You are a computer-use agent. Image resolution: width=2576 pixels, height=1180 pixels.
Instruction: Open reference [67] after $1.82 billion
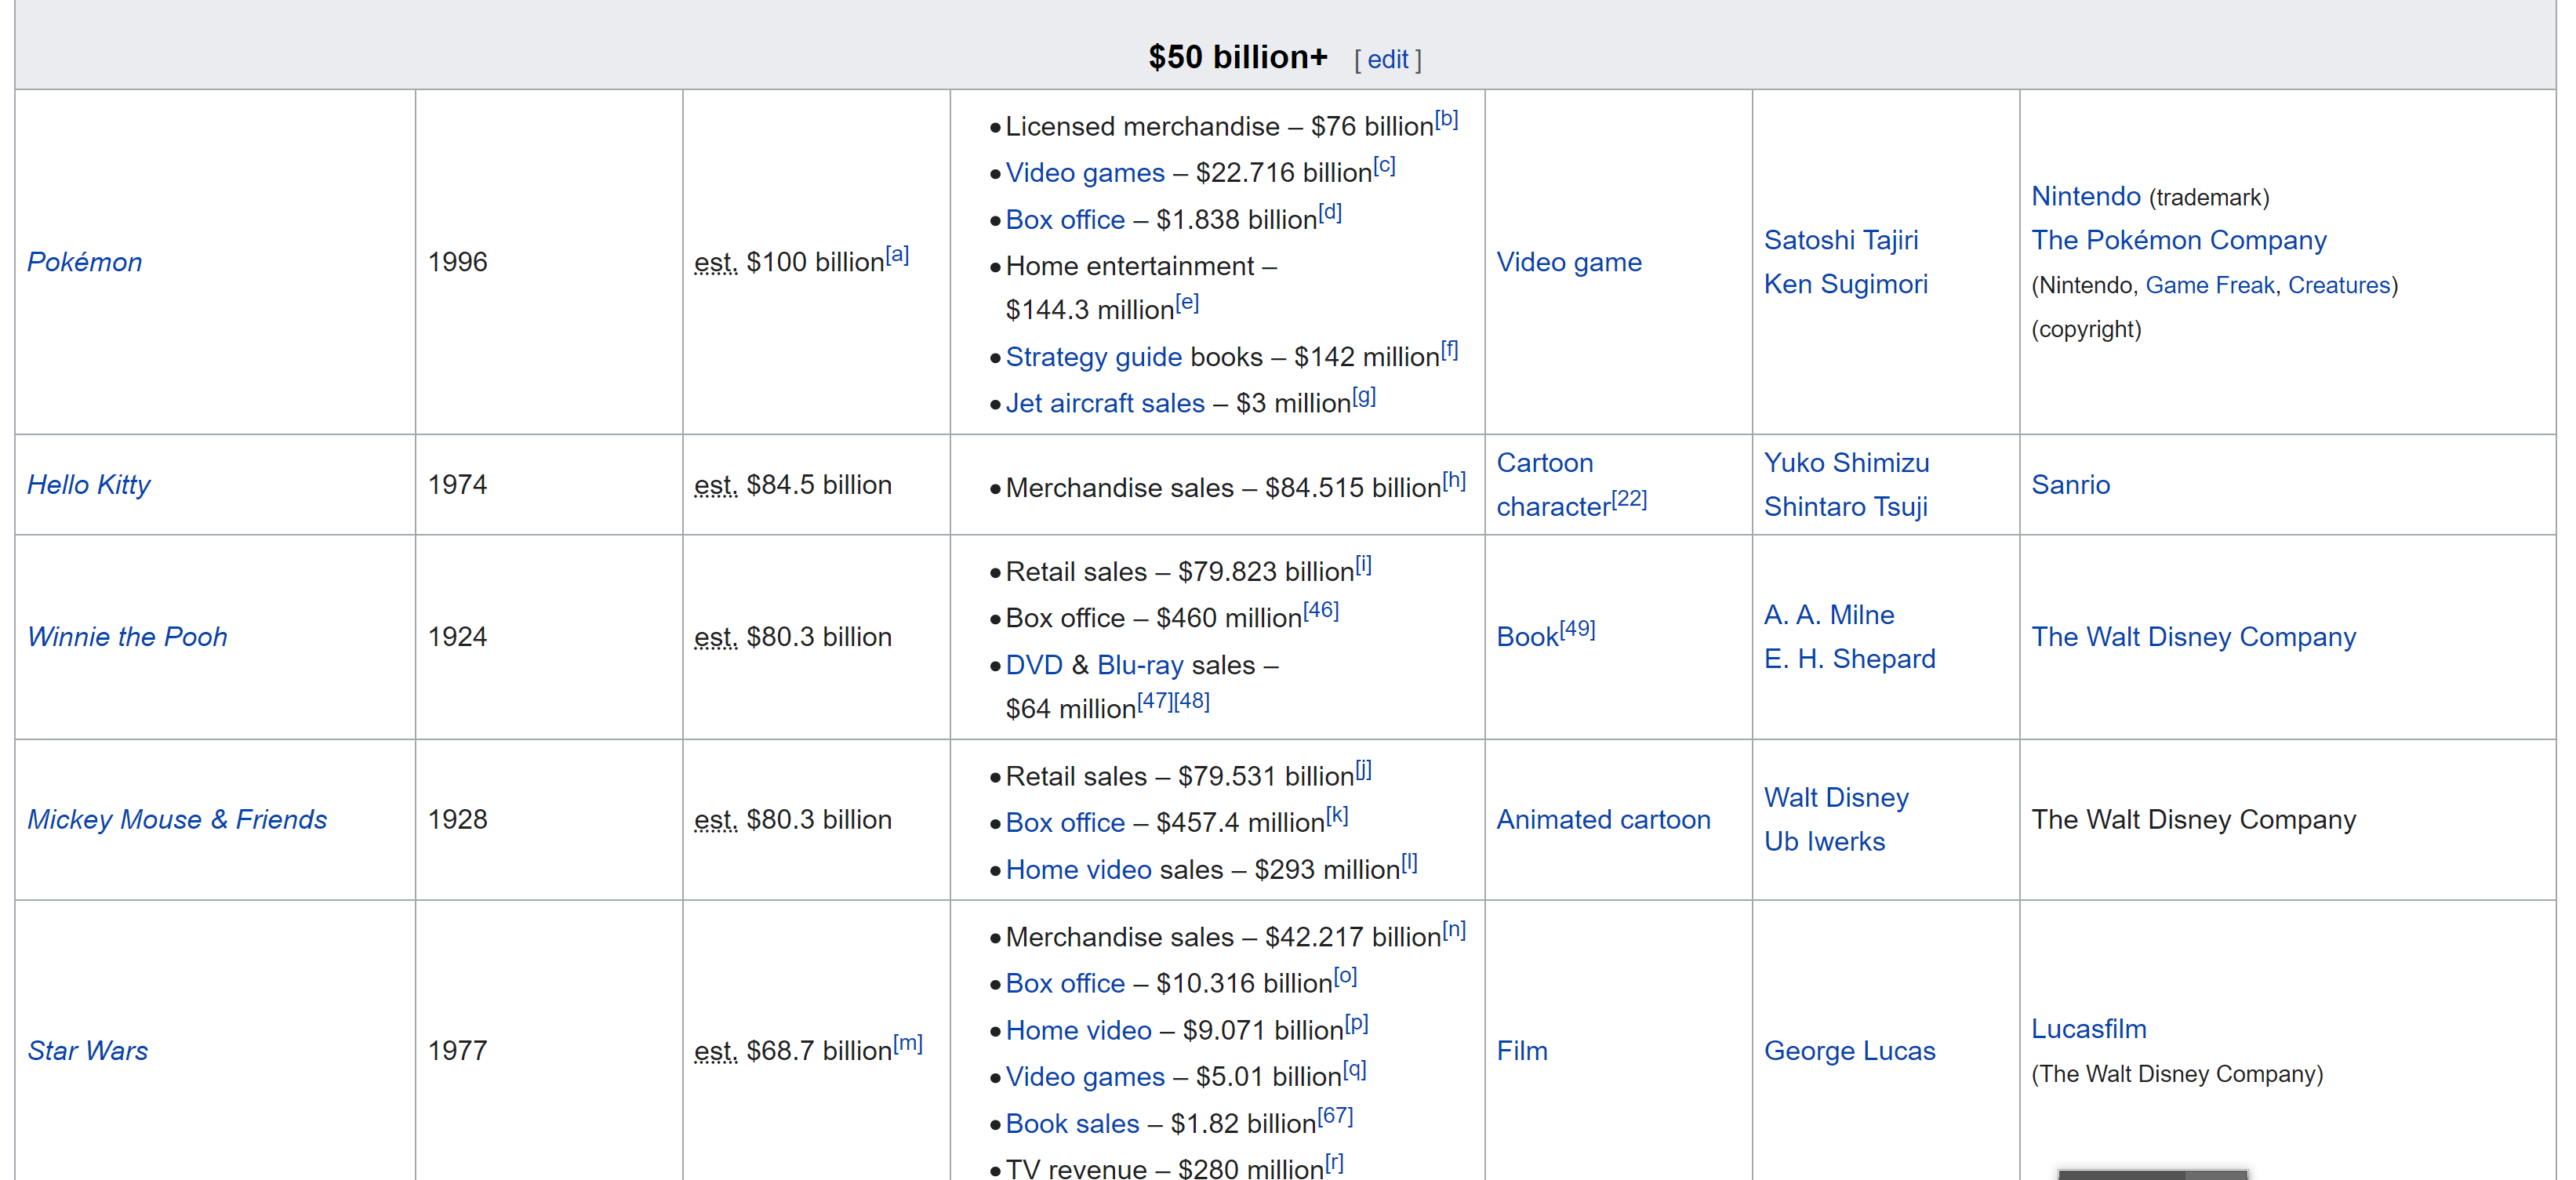[1335, 1116]
